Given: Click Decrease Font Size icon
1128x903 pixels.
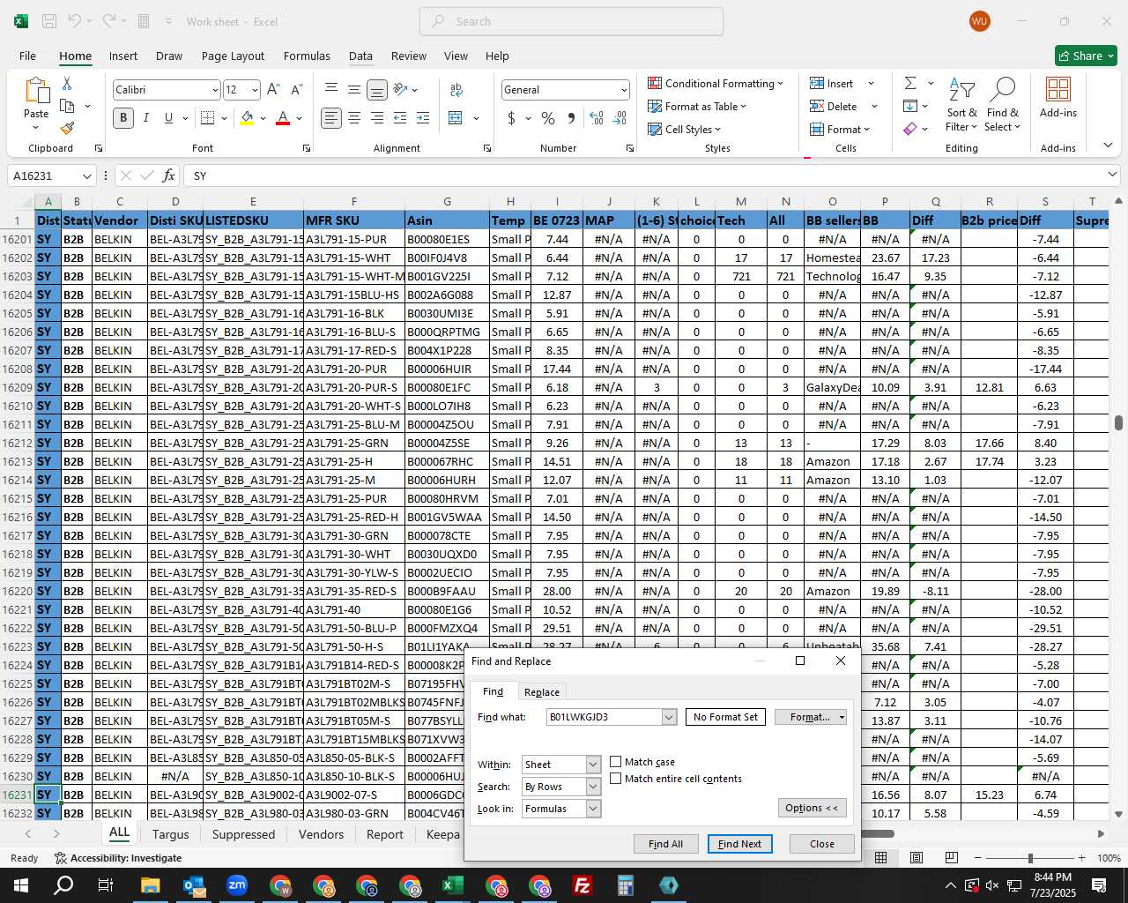Looking at the screenshot, I should click(296, 89).
